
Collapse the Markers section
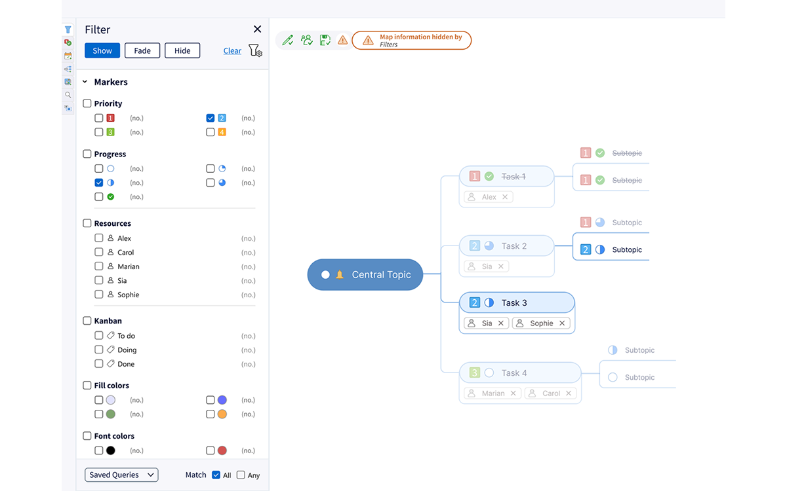pos(85,82)
